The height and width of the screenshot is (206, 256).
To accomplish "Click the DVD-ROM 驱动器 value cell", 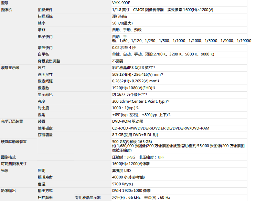I will point(127,121).
